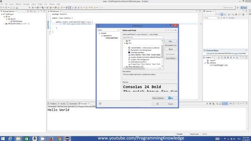Viewport: 251px width, 141px height.
Task: Click the Find field in Task List
Action: [x=211, y=18]
